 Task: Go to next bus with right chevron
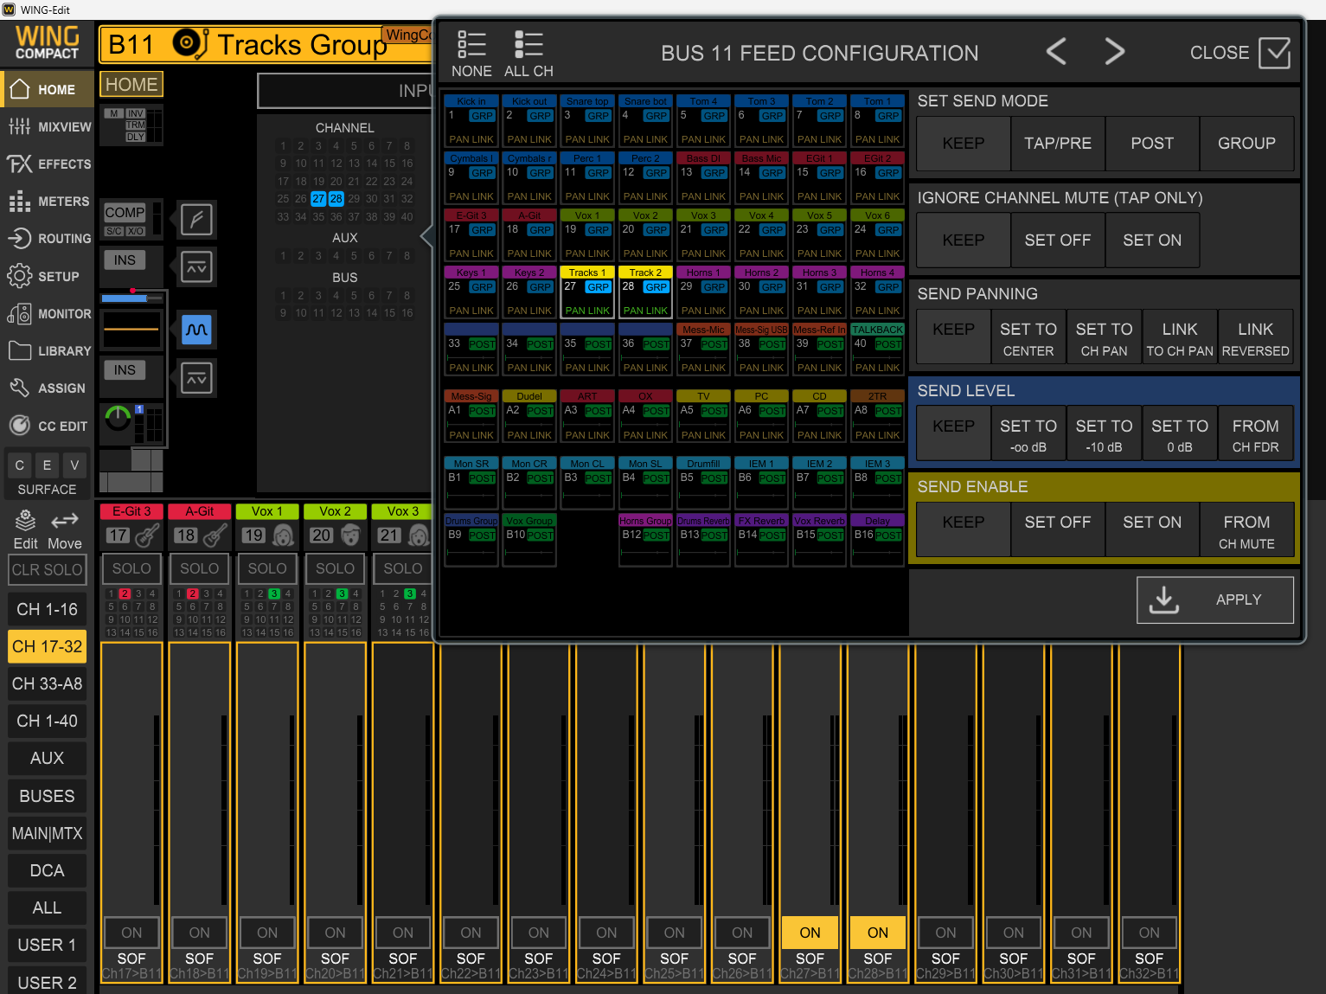pos(1115,52)
